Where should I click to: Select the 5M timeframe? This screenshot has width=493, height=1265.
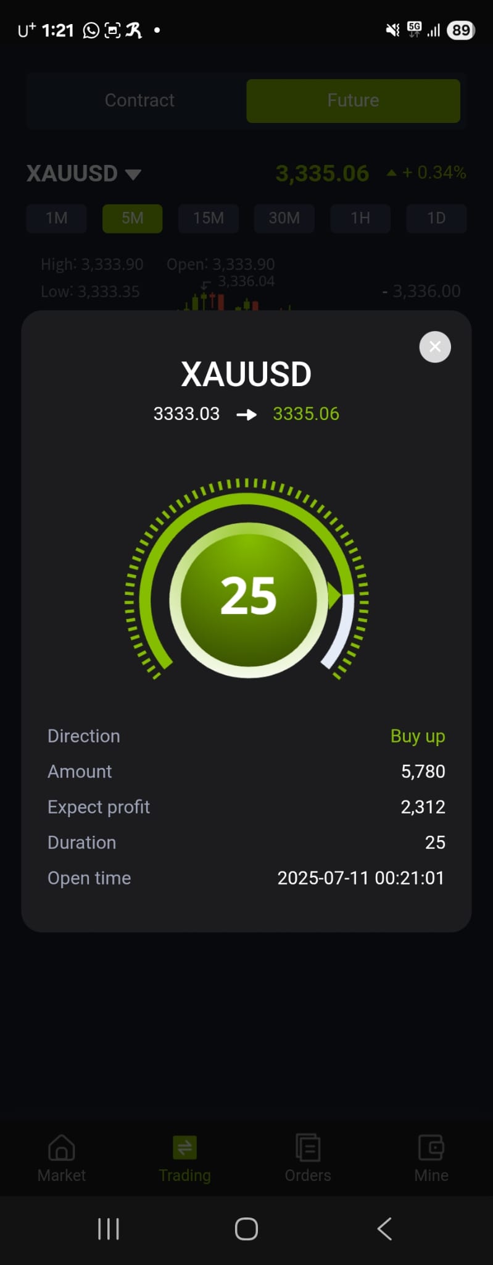132,218
